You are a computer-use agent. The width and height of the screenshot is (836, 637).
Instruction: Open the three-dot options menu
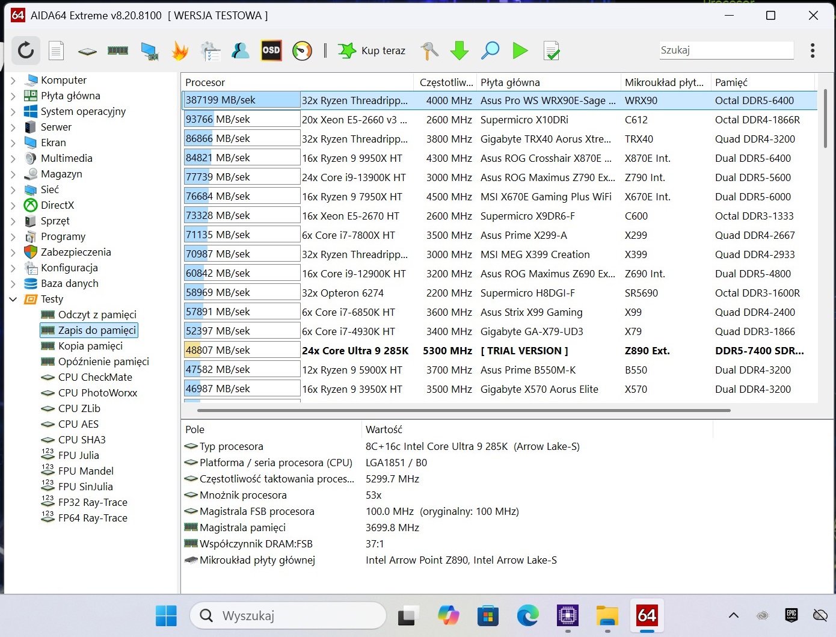tap(813, 51)
